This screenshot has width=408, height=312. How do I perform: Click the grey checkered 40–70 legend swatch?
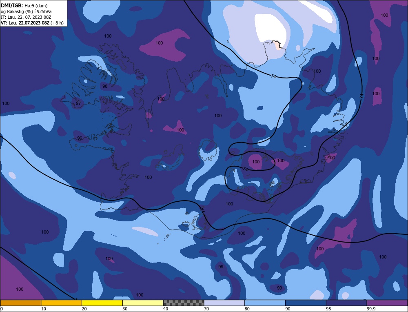184,303
